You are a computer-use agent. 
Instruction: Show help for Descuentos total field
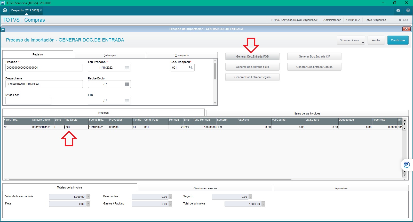[x=171, y=197]
